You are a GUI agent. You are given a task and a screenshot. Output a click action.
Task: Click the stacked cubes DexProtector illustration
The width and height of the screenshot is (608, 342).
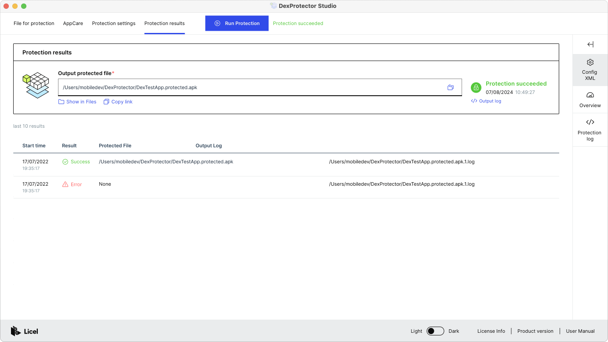36,85
